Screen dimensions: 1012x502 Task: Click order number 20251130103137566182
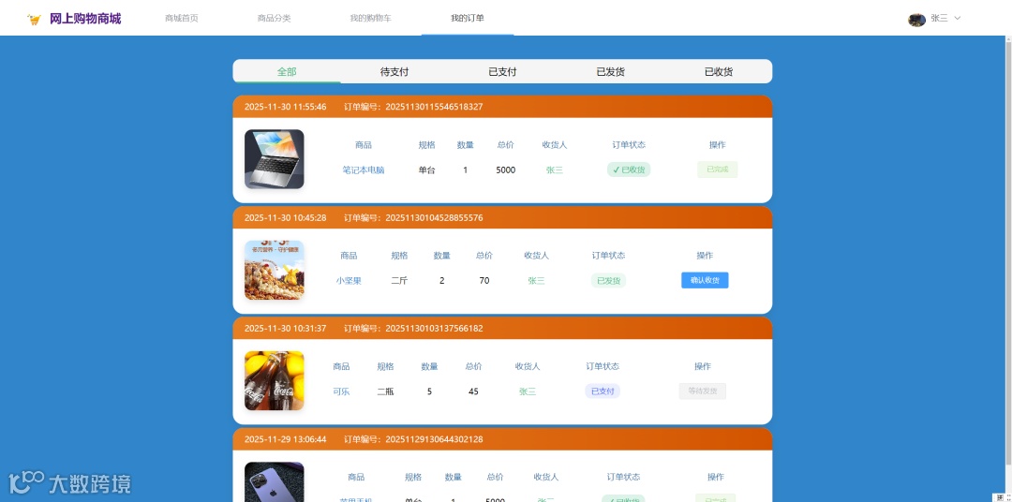point(434,329)
